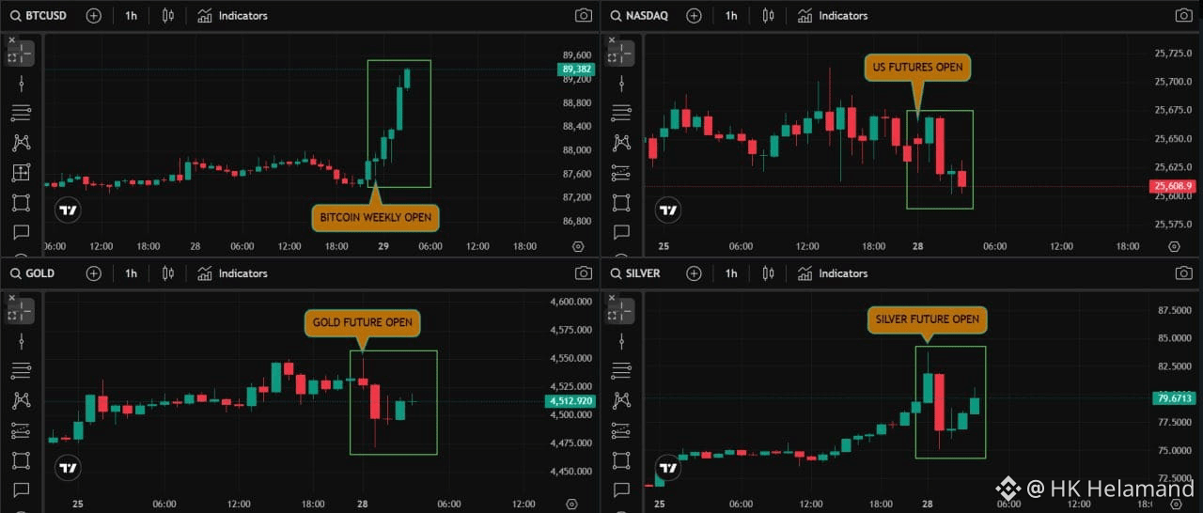The image size is (1203, 513).
Task: Click the TradingView logo on the NASDAQ chart
Action: pos(667,210)
